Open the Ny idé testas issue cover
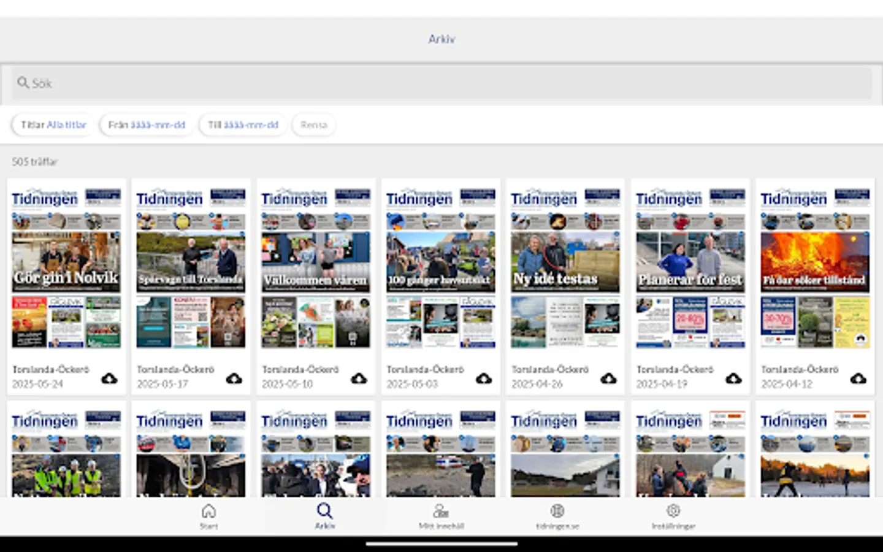Image resolution: width=883 pixels, height=552 pixels. (x=565, y=268)
